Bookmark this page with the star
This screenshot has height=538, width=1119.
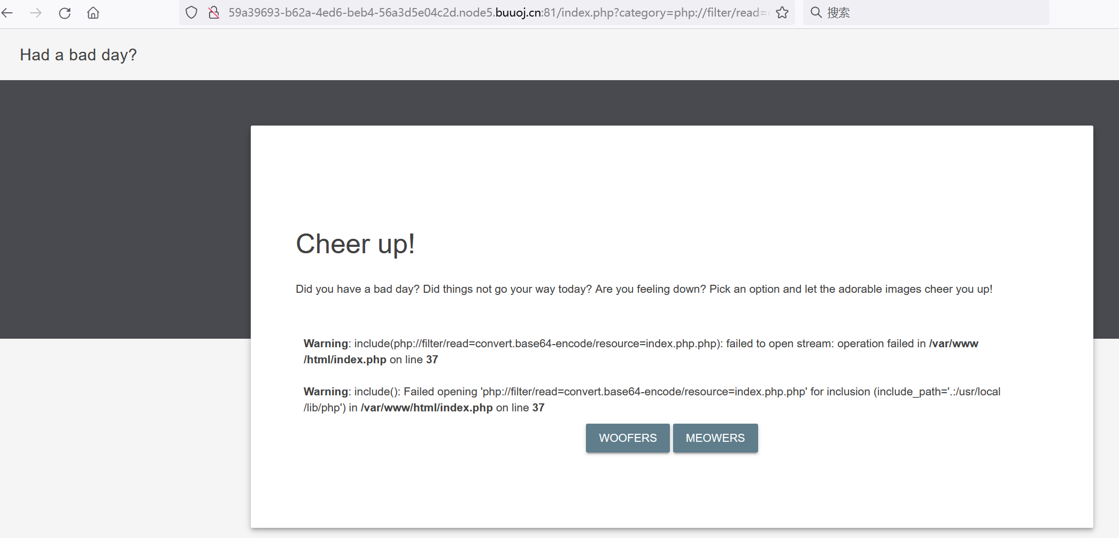[x=782, y=13]
